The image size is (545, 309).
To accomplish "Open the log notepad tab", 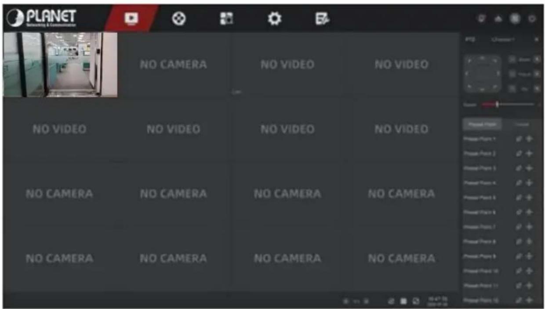I will (x=322, y=18).
